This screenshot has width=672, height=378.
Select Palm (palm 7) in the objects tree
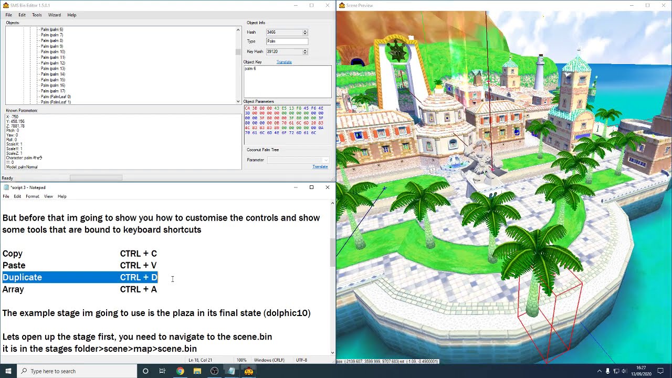click(x=52, y=35)
